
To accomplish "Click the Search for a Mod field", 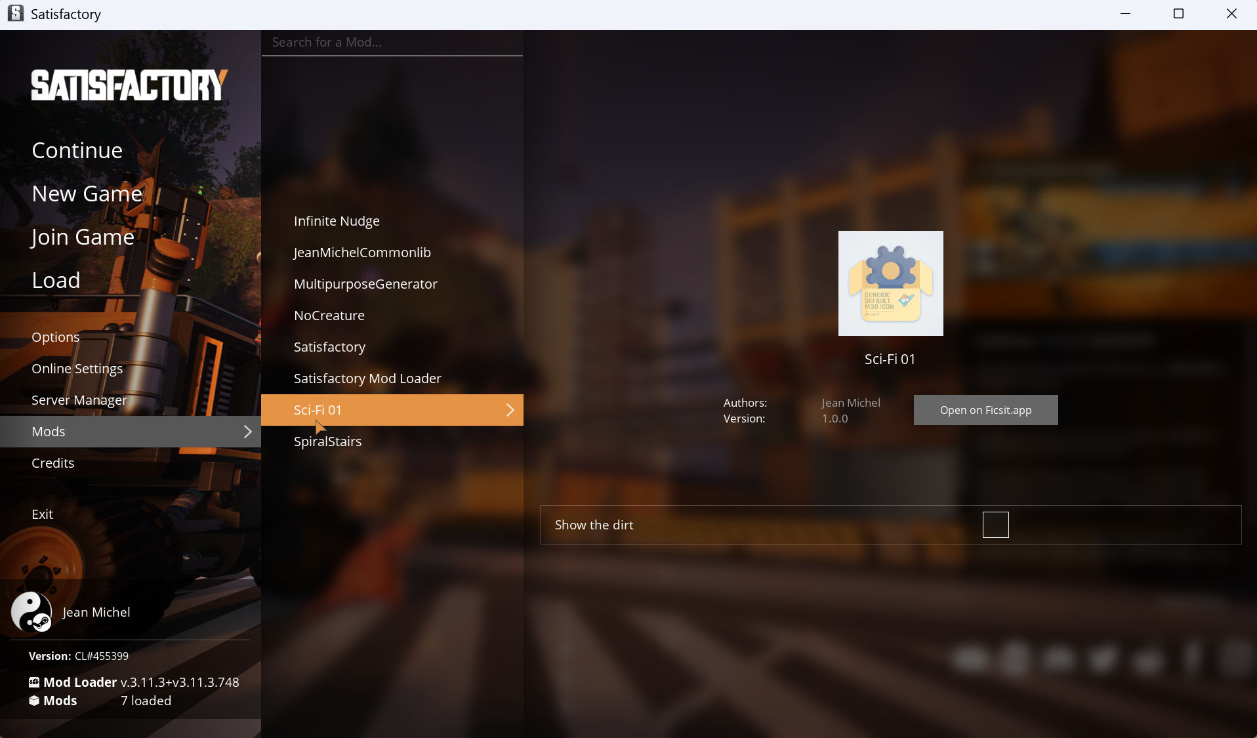I will click(392, 43).
